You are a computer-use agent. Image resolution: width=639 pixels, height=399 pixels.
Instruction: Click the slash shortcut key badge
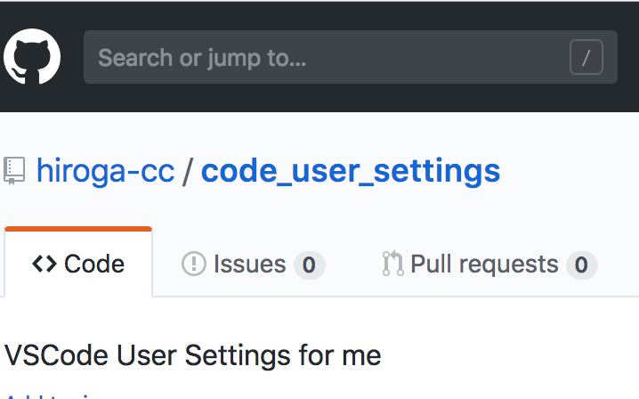[586, 59]
